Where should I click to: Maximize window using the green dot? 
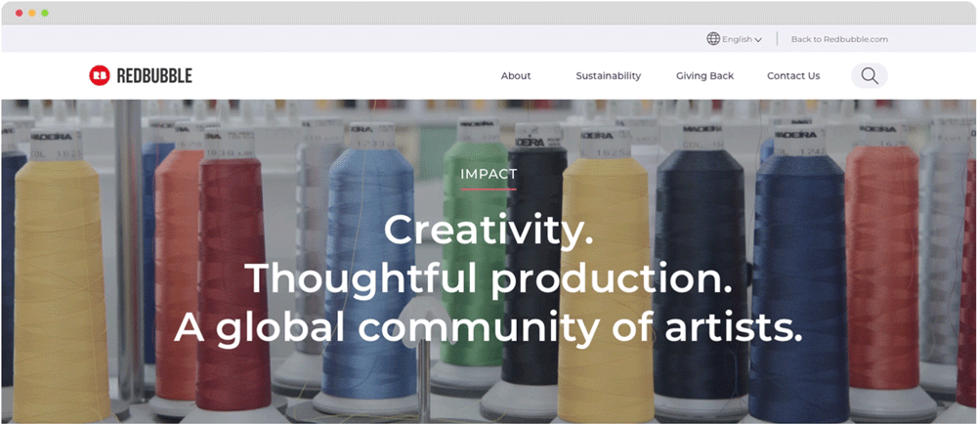[x=45, y=13]
